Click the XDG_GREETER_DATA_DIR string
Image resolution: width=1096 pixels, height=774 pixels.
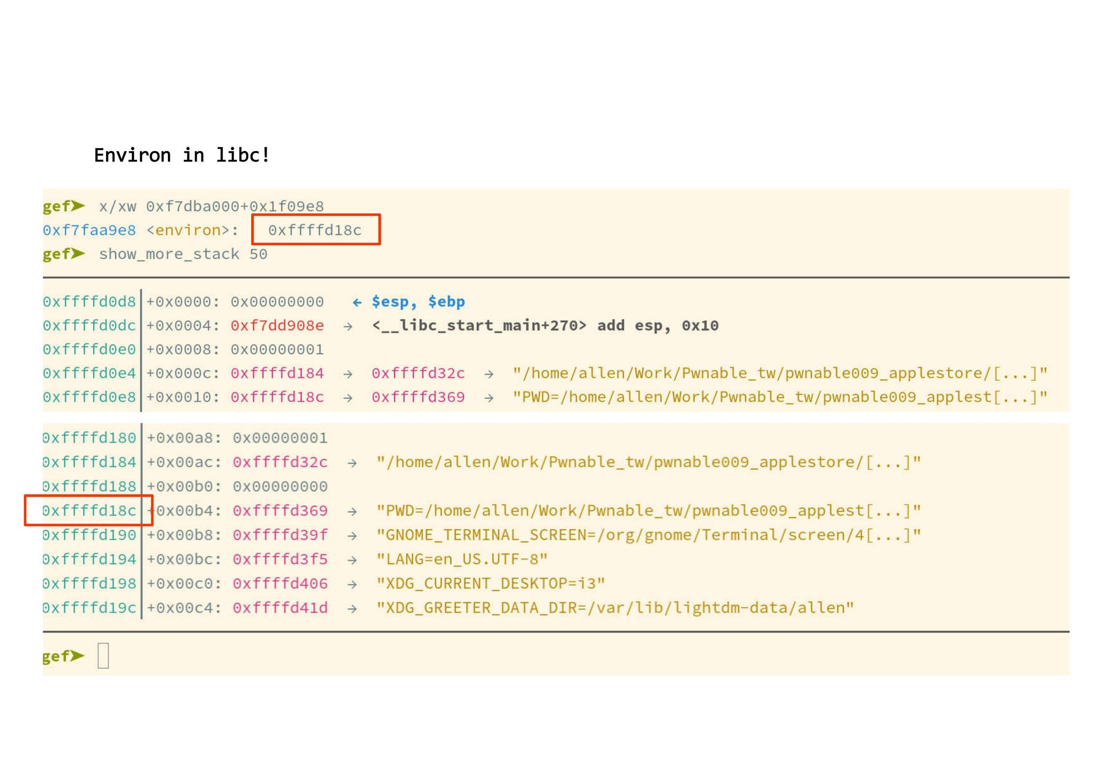pos(614,607)
